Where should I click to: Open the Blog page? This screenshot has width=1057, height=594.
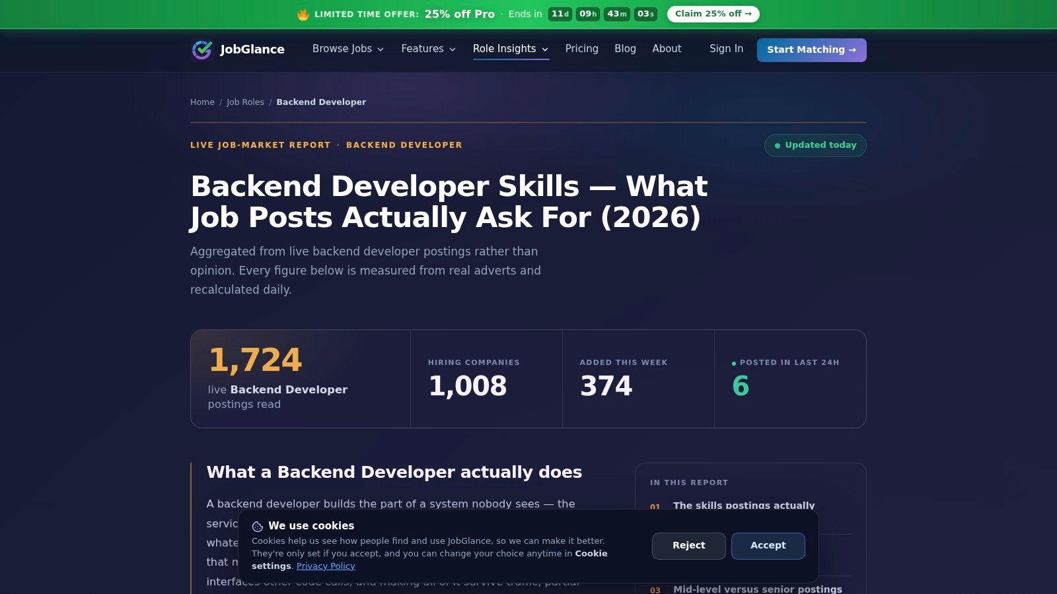(625, 49)
